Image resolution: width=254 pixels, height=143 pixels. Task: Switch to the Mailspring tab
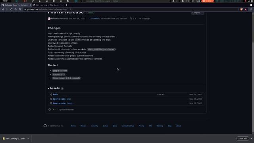48,5
